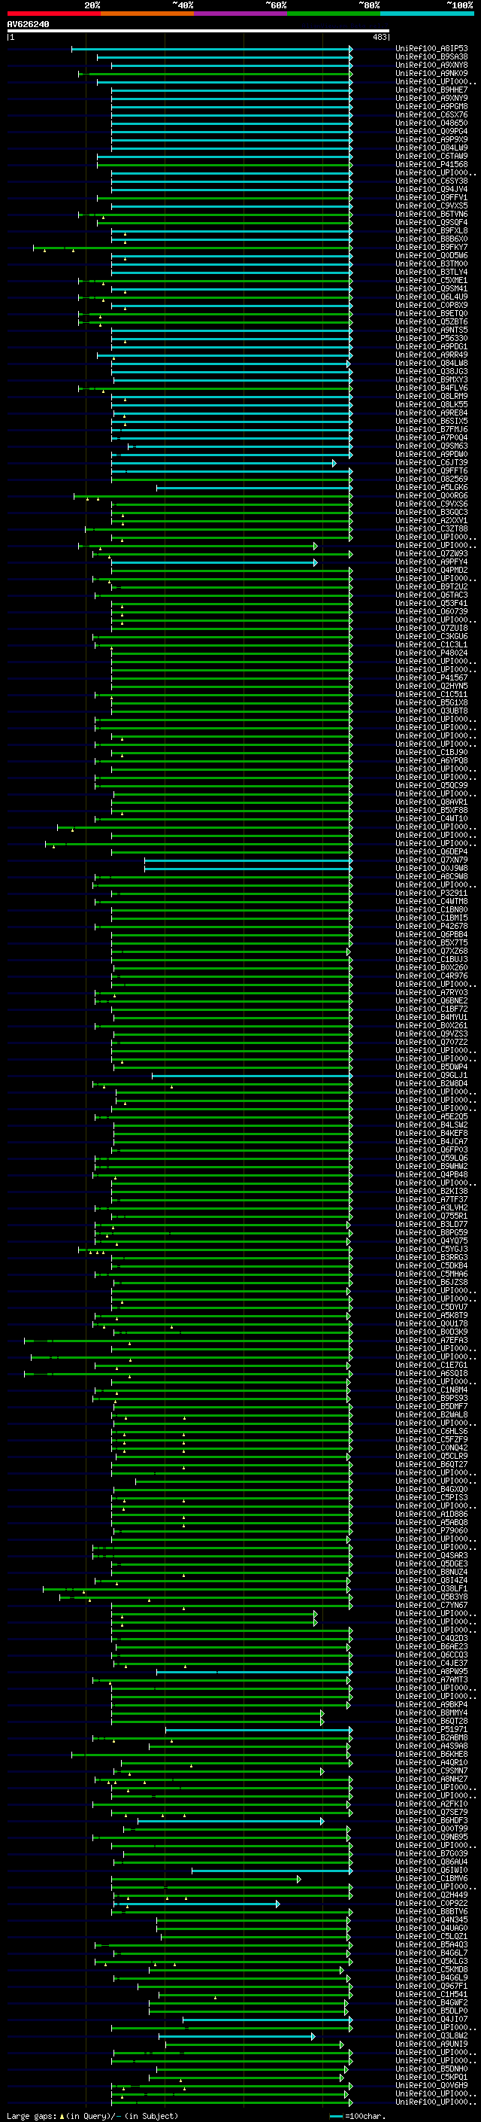Select hit UniRef100_C5YGJ3
Screen dimensions: 481x2122
click(431, 1249)
